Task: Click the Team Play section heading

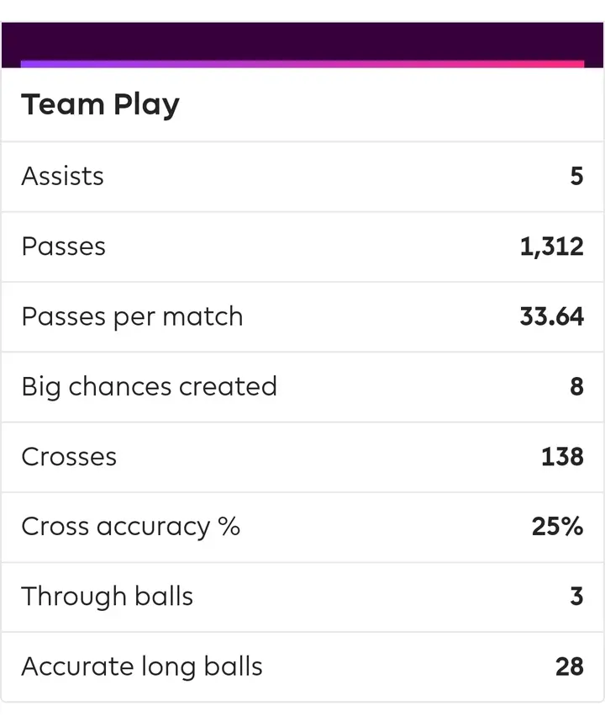Action: coord(100,105)
